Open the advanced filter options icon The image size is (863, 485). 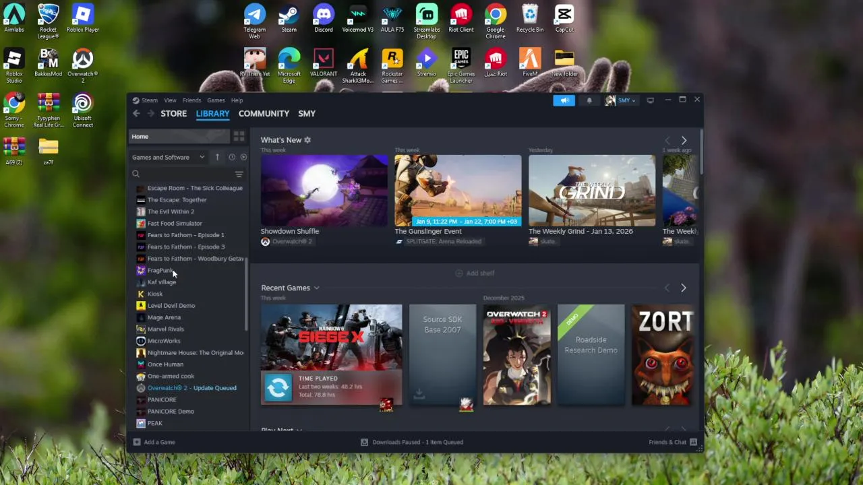[x=239, y=174]
